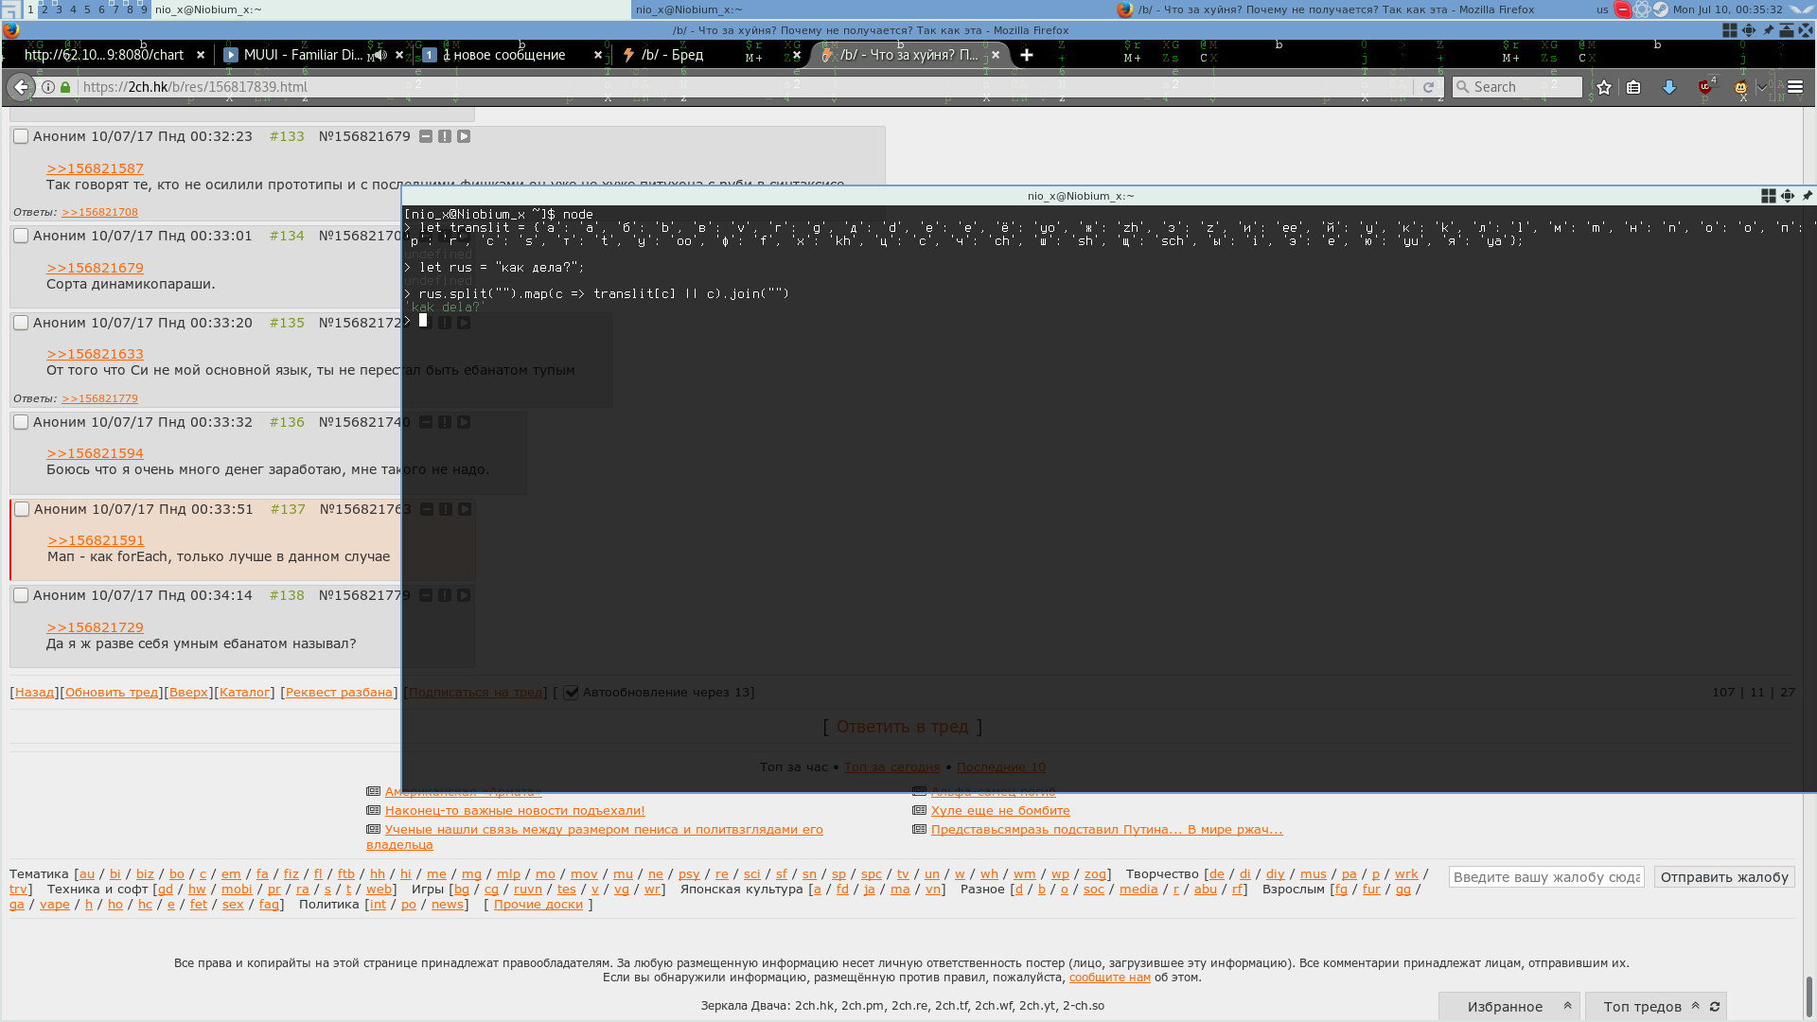Open the 'Прочие доски' link
Image resolution: width=1817 pixels, height=1022 pixels.
pos(538,905)
